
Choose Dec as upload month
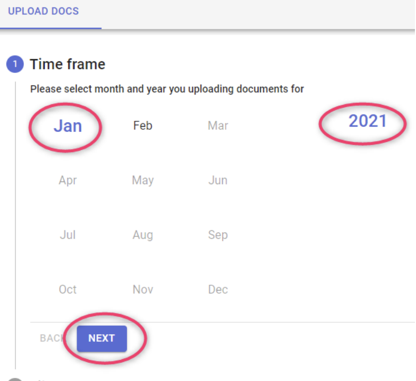(218, 289)
